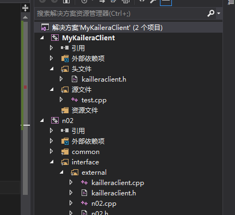Click the external folder icon
The image size is (235, 215).
point(75,173)
